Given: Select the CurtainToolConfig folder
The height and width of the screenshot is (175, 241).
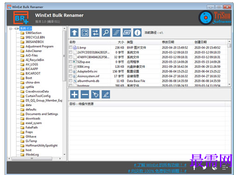Looking at the screenshot, I should (x=38, y=96).
